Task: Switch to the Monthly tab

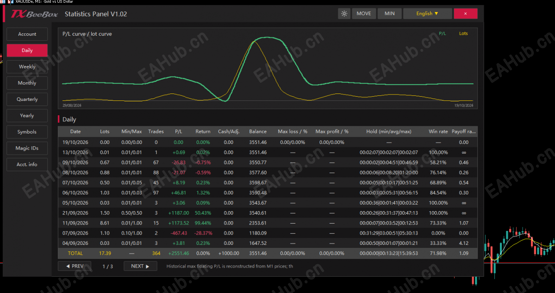Action: [27, 83]
